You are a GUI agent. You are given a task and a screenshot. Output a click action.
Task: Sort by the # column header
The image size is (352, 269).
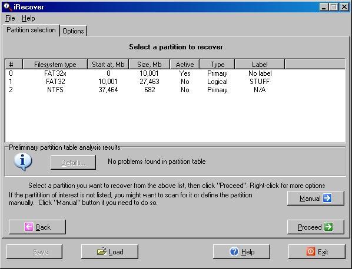pyautogui.click(x=14, y=65)
